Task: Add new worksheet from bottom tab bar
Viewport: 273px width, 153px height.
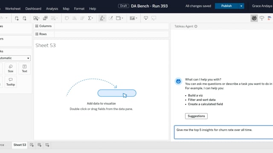Action: [x=32, y=145]
